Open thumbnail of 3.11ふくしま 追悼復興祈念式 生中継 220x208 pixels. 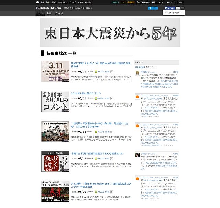pos(55,71)
